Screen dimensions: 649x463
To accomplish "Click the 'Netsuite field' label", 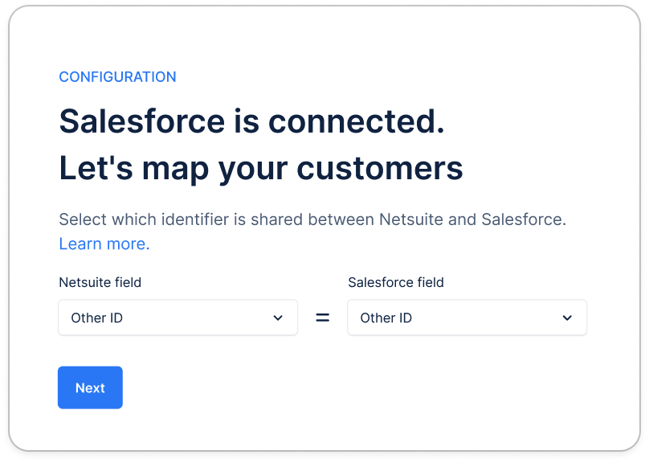I will 100,282.
